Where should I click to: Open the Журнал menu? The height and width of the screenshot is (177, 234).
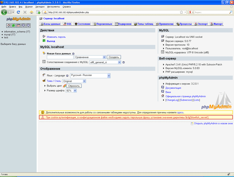tap(29, 7)
